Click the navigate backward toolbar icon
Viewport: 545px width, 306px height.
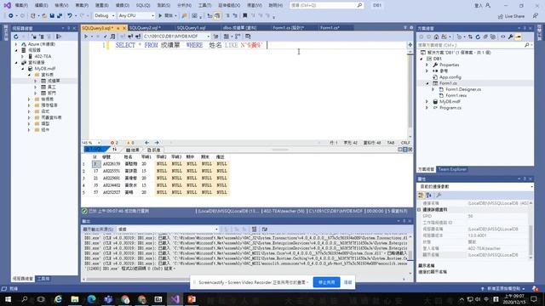[x=11, y=15]
